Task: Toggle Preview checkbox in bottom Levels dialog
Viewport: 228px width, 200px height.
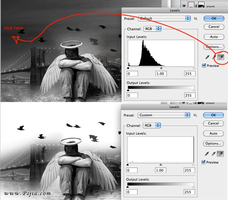Action: click(204, 162)
